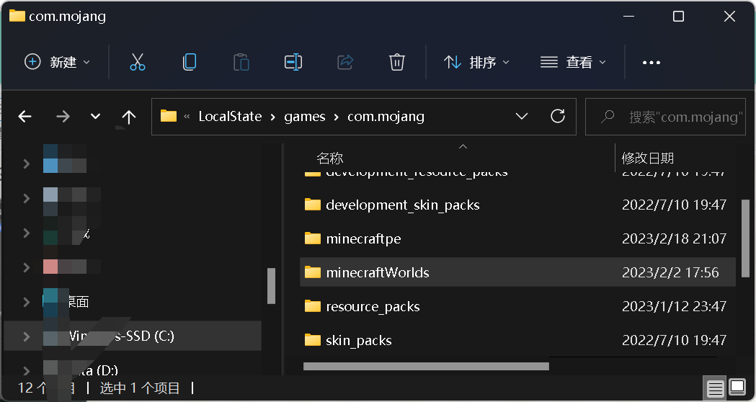
Task: Select the development_skin_packs folder
Action: tap(517, 205)
